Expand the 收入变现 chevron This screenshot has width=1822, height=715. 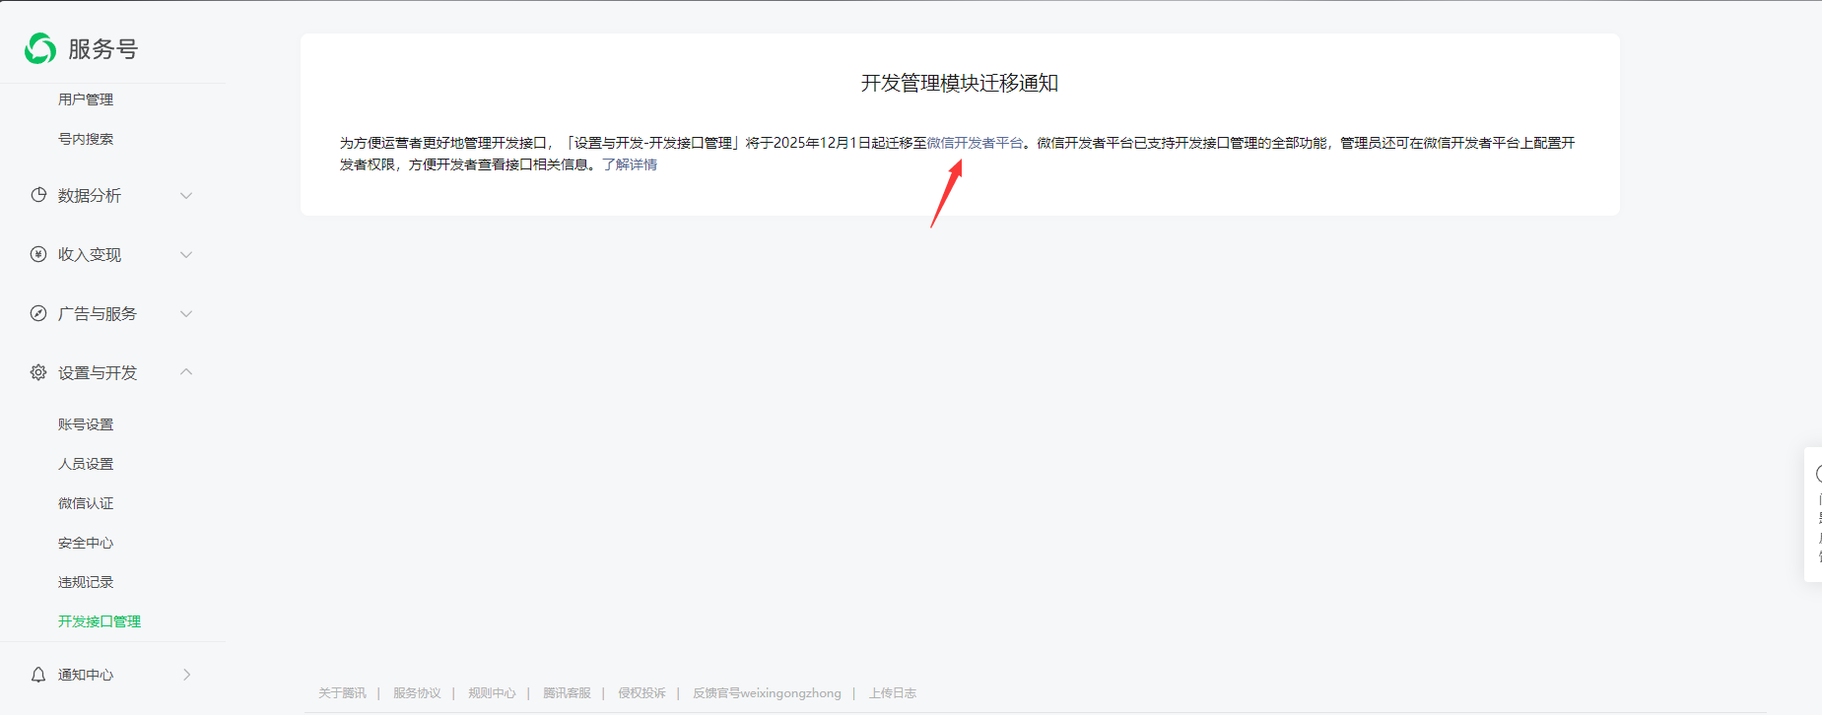pyautogui.click(x=186, y=254)
